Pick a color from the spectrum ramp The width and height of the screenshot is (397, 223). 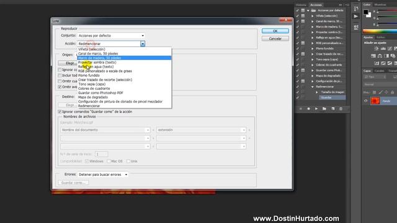[x=380, y=32]
